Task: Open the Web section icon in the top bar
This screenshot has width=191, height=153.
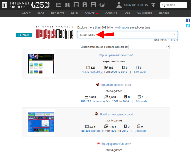Action: (59, 5)
